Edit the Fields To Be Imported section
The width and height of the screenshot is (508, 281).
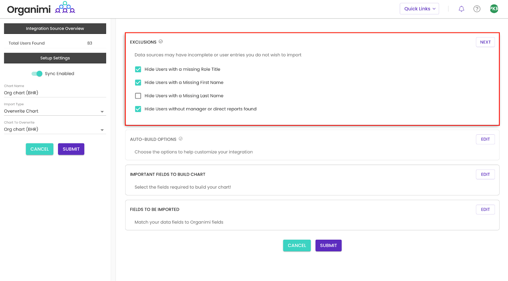click(485, 209)
